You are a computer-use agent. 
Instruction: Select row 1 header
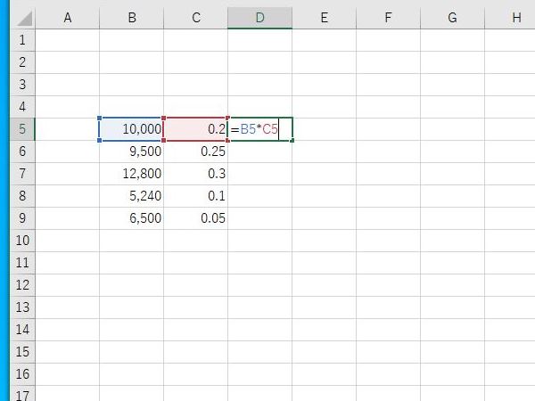22,40
